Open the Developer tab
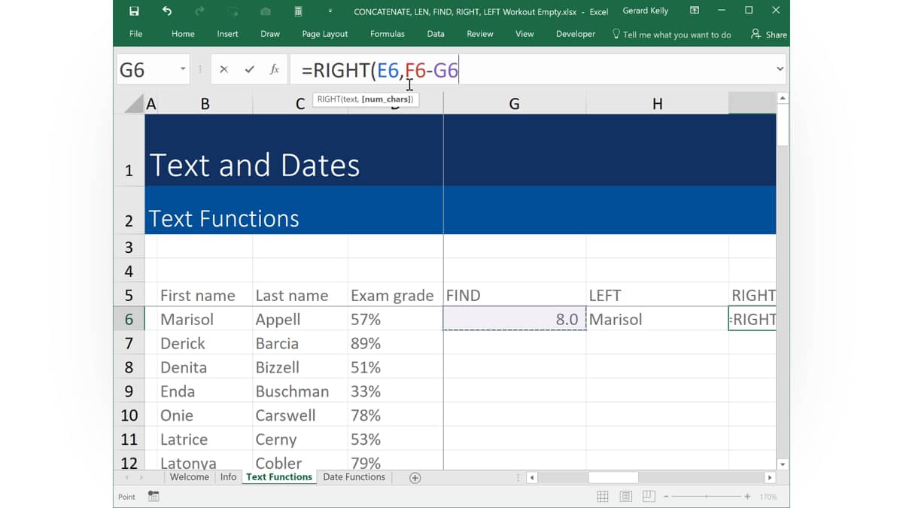The image size is (903, 508). point(576,34)
